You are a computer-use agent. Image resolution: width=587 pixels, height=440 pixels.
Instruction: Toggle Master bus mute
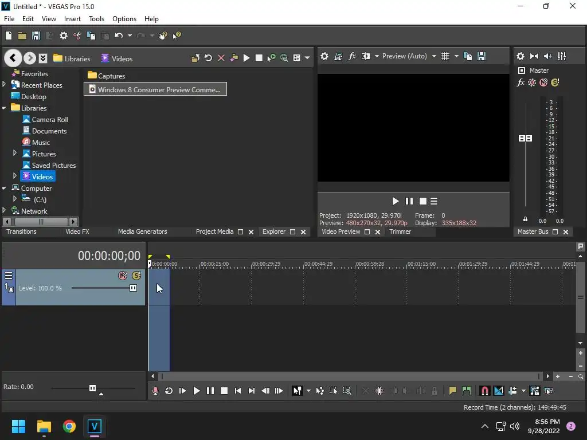coord(543,82)
